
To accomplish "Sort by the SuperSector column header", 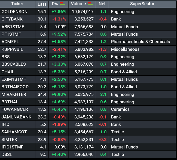I will (142, 4).
